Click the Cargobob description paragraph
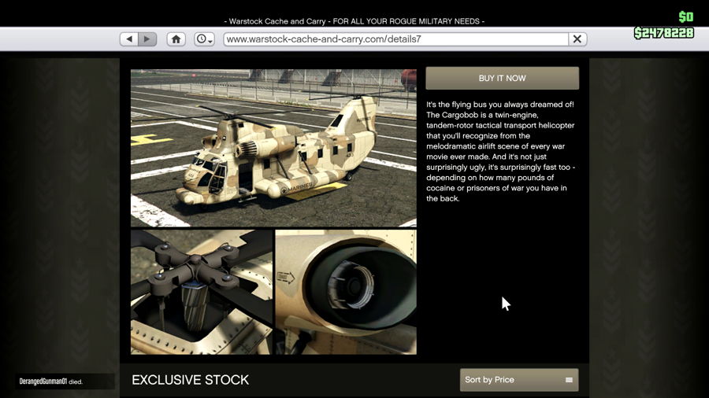The height and width of the screenshot is (398, 709). pos(500,151)
